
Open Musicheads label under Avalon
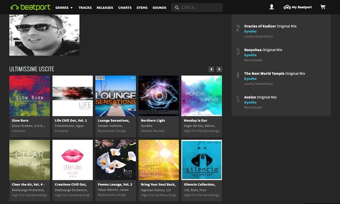tap(253, 107)
